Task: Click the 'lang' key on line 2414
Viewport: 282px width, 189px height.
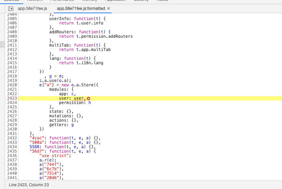Action: tap(54, 58)
